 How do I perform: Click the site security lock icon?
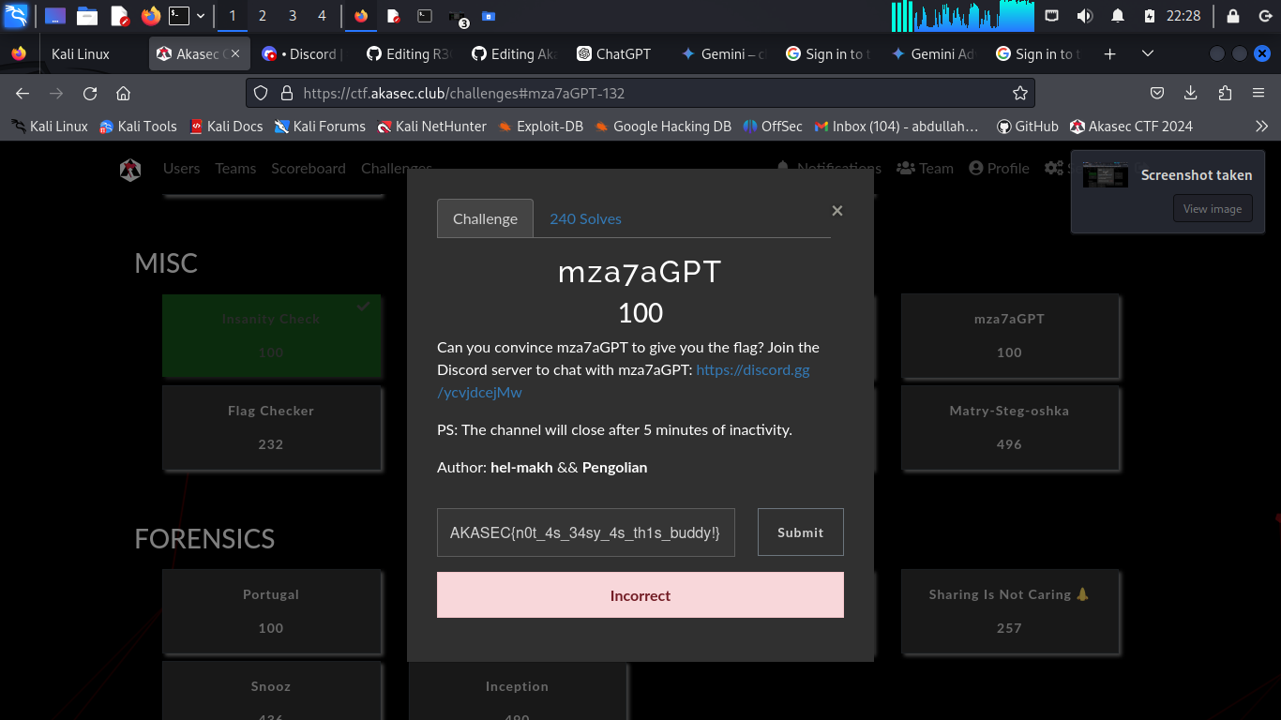[x=286, y=93]
